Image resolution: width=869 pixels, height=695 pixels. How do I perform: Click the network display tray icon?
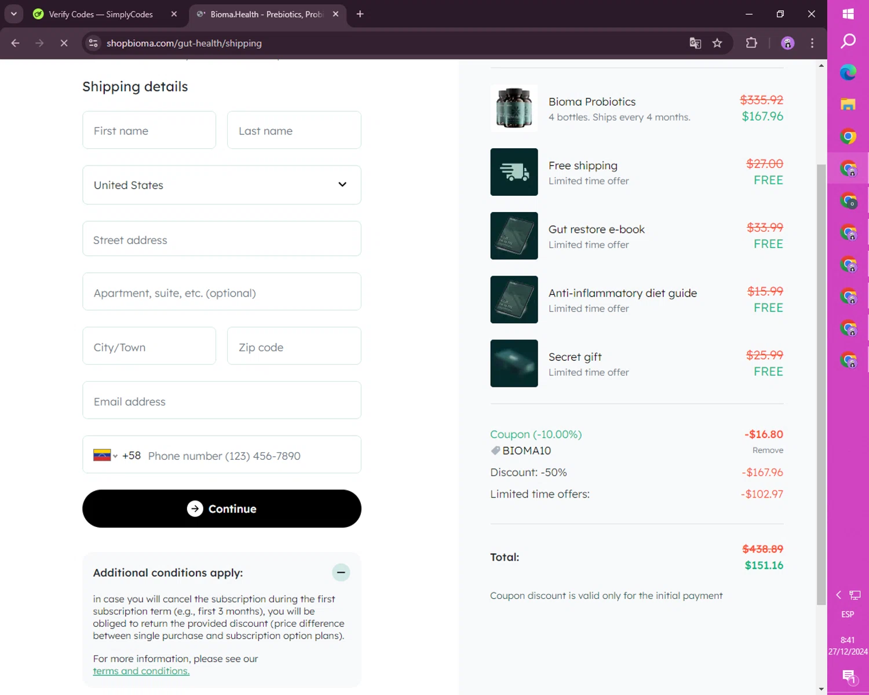(x=855, y=595)
